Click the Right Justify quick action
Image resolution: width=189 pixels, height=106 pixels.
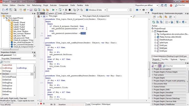tap(14, 98)
